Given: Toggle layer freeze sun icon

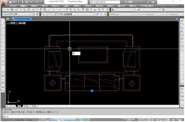Looking at the screenshot, I should coord(50,14).
